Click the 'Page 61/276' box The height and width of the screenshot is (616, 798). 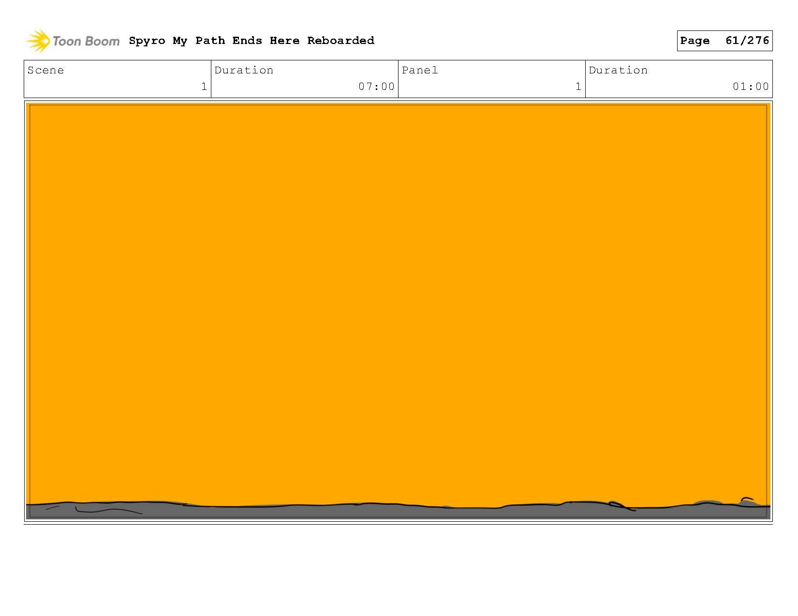[x=724, y=41]
